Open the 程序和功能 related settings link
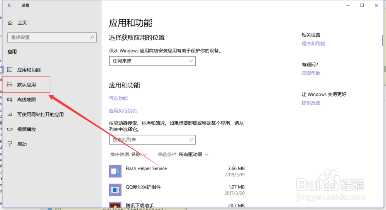 tap(313, 44)
